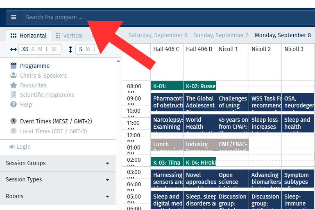Image resolution: width=315 pixels, height=210 pixels.
Task: Click the Programme calendar icon
Action: point(14,66)
